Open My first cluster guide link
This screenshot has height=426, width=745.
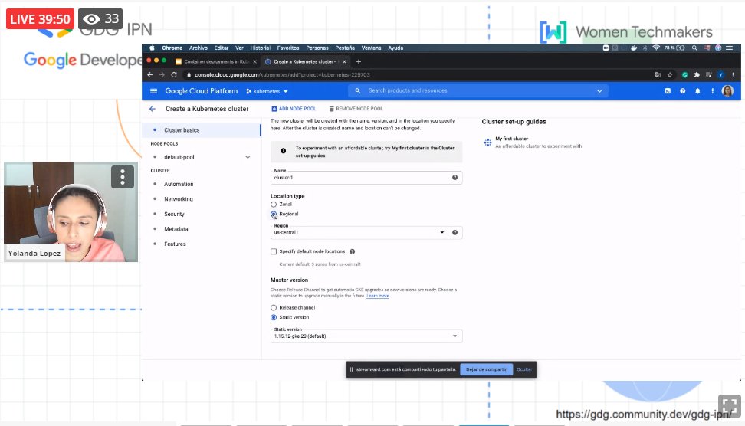tap(512, 139)
